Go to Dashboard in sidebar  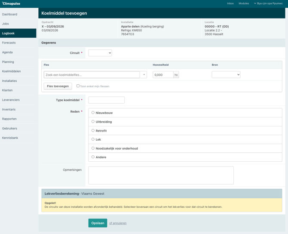tap(18, 14)
